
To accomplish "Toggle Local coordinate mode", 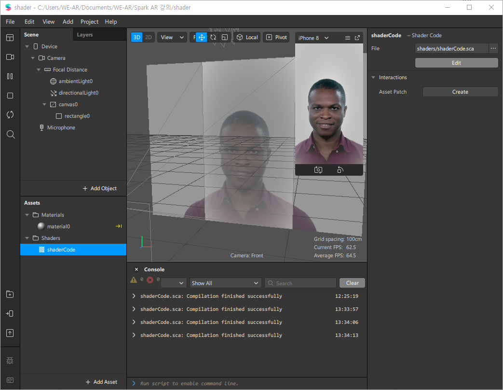I will tap(247, 37).
